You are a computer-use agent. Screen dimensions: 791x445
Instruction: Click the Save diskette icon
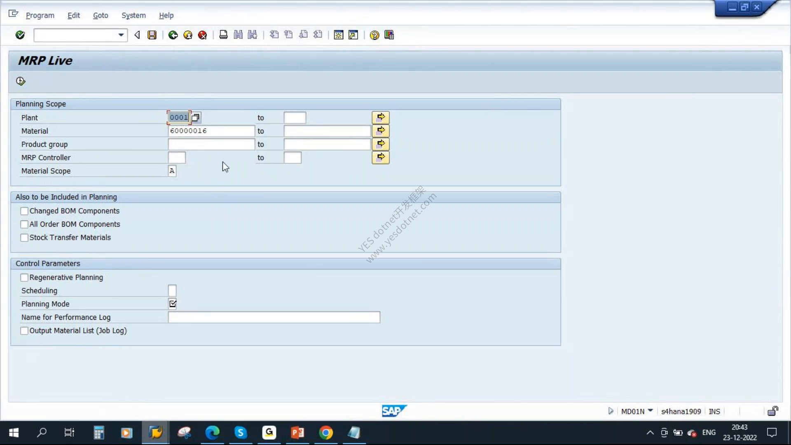point(152,35)
